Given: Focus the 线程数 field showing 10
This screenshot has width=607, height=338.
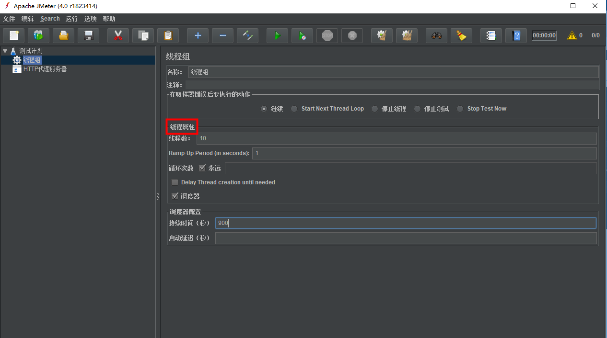Looking at the screenshot, I should click(x=397, y=138).
